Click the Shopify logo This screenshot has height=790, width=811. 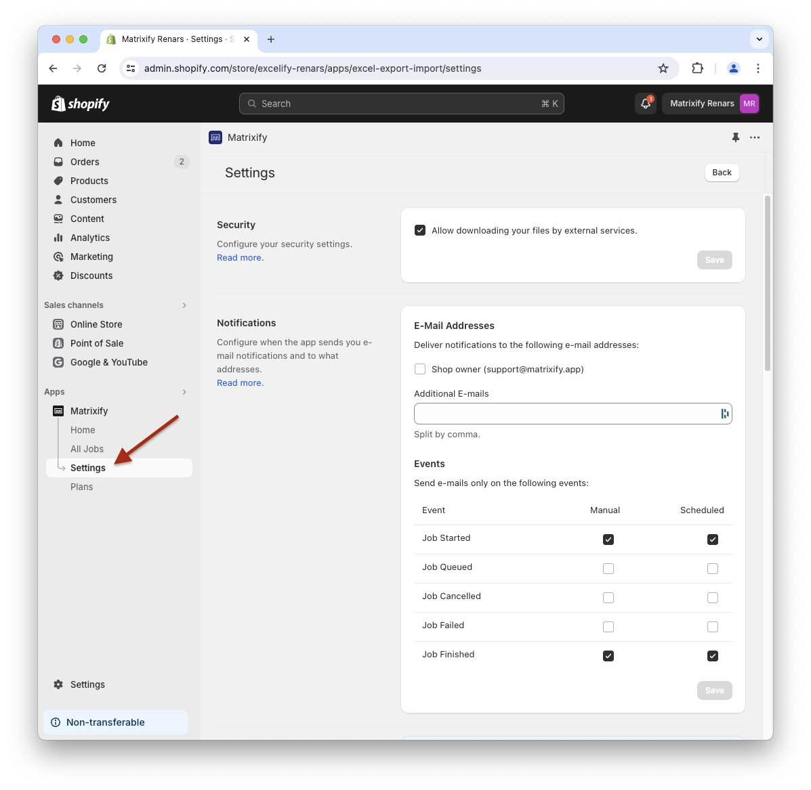(x=81, y=104)
